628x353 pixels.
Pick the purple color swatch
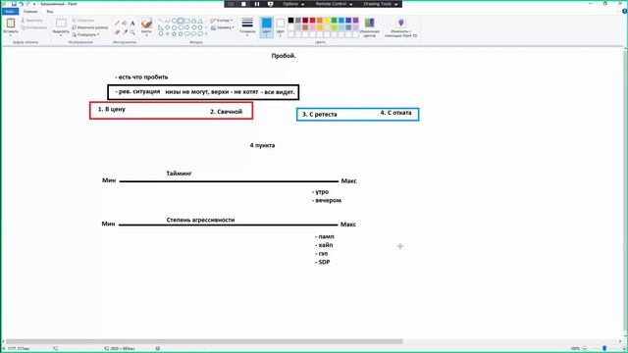[x=355, y=21]
